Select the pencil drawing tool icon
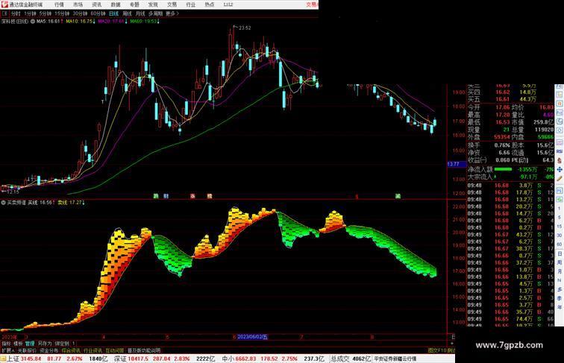This screenshot has width=564, height=363. [560, 178]
